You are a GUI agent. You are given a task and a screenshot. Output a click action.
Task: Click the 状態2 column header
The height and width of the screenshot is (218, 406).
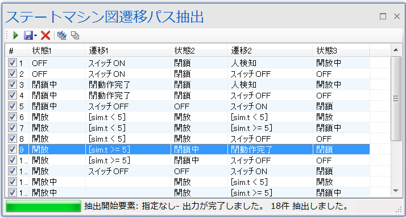199,51
